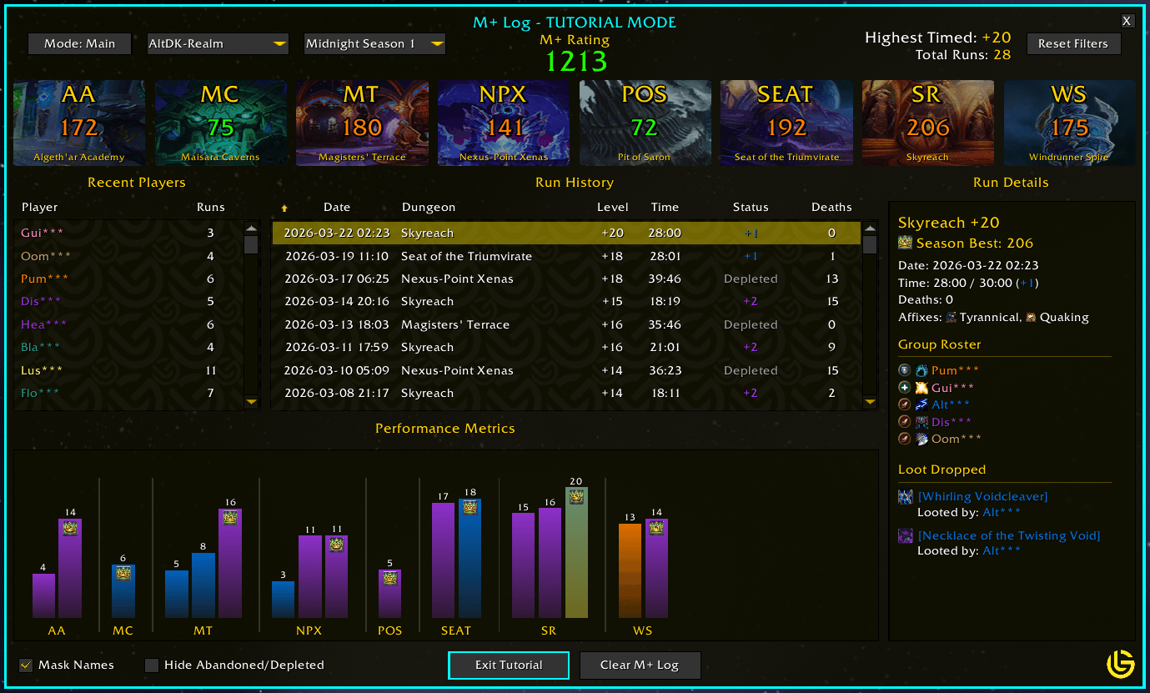
Task: Click Run History scroll-down arrow
Action: [x=870, y=403]
